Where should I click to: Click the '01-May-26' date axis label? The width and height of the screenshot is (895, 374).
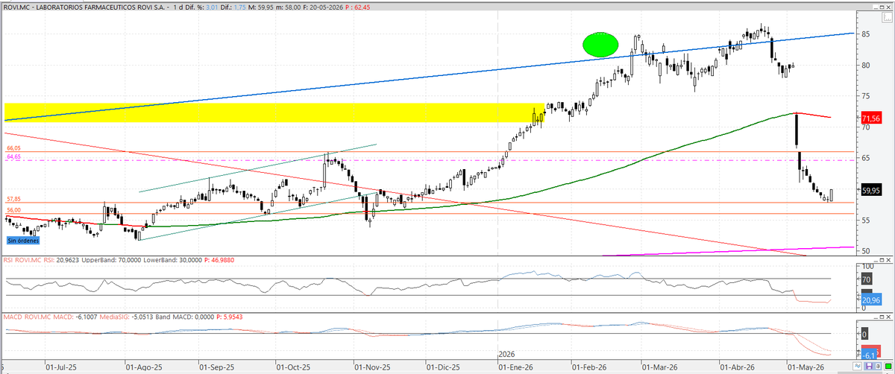click(804, 367)
